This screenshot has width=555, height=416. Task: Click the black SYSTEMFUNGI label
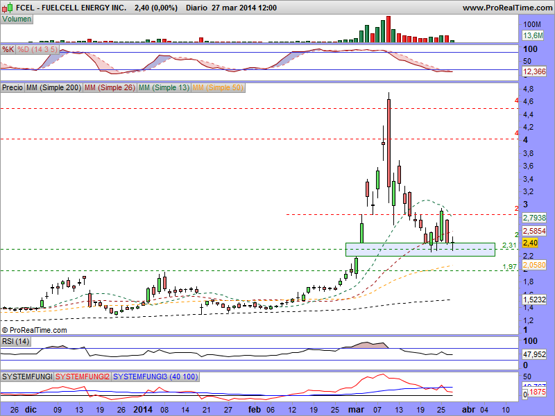(27, 376)
